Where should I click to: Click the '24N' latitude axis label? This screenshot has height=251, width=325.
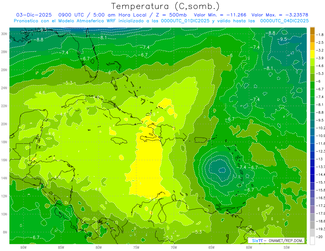[x=4, y=88]
